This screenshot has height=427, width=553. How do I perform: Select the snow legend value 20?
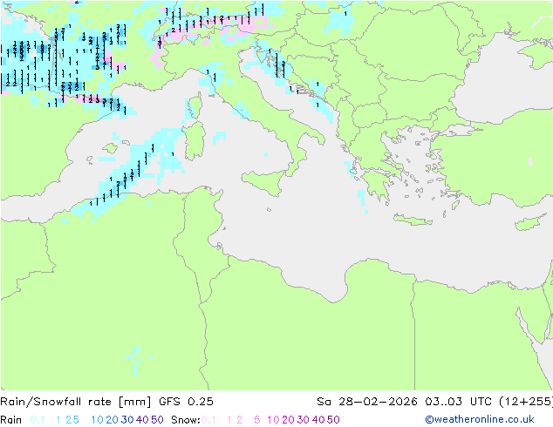coord(288,420)
